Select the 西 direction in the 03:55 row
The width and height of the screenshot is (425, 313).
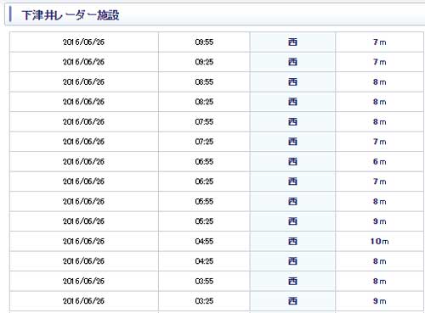(292, 282)
